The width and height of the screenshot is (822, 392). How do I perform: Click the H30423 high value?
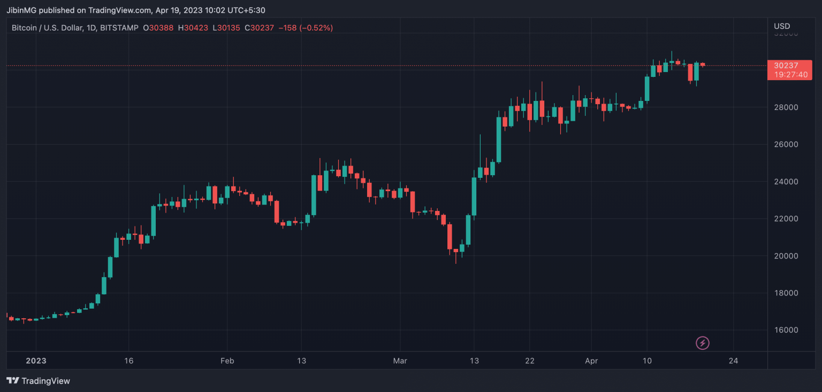(192, 28)
